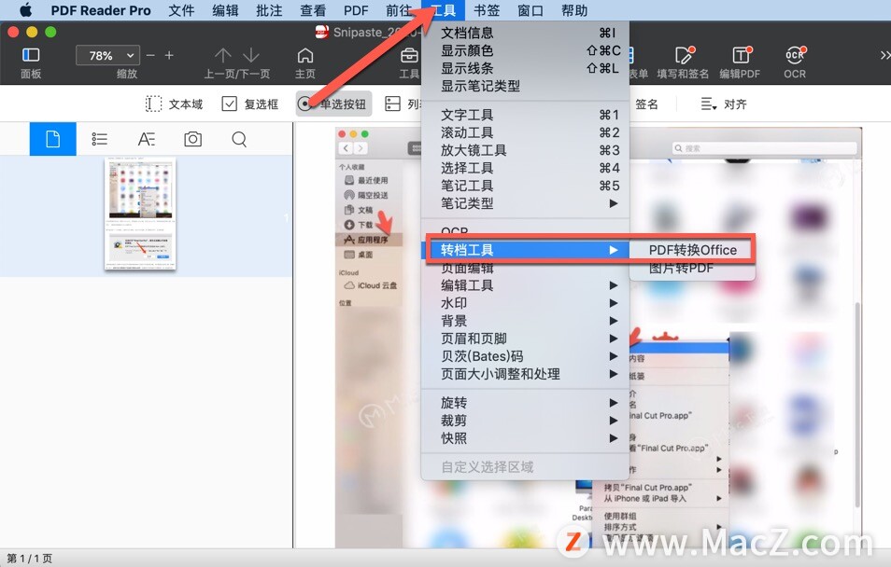Select the 单选按钮 radio button form tool

[x=333, y=104]
